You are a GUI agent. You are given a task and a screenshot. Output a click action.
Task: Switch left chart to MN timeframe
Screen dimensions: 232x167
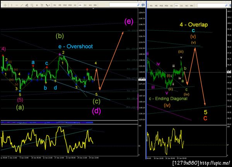pos(95,5)
